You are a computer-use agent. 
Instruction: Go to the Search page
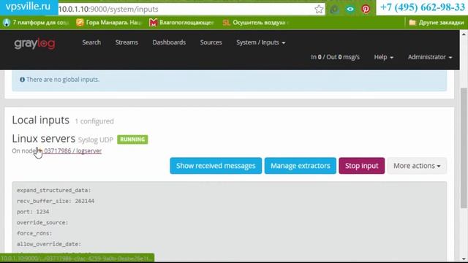91,42
